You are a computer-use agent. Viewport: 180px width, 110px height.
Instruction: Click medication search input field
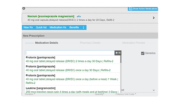tap(70, 53)
